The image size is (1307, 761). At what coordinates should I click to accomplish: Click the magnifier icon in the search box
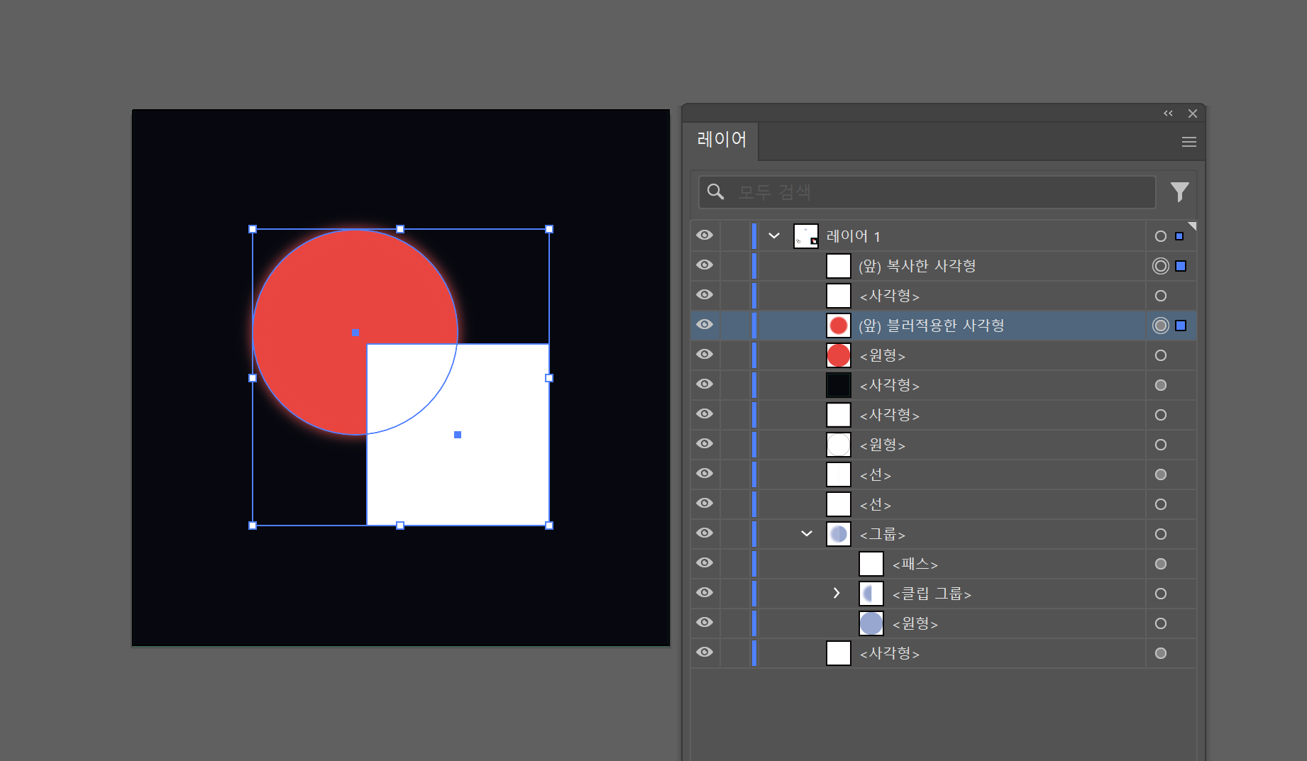pos(715,191)
